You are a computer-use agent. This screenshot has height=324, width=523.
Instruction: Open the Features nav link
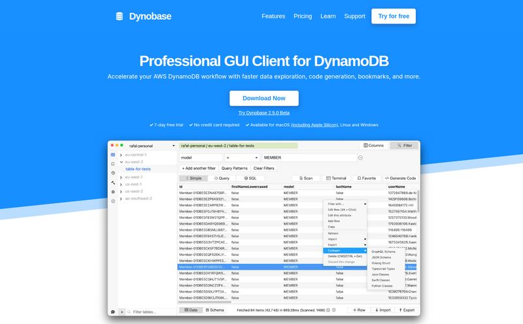coord(273,16)
